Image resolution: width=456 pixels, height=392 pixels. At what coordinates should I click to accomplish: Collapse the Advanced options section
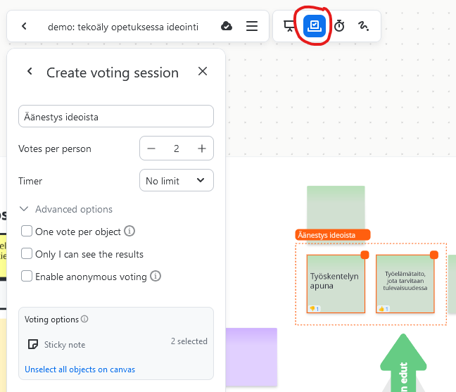25,209
